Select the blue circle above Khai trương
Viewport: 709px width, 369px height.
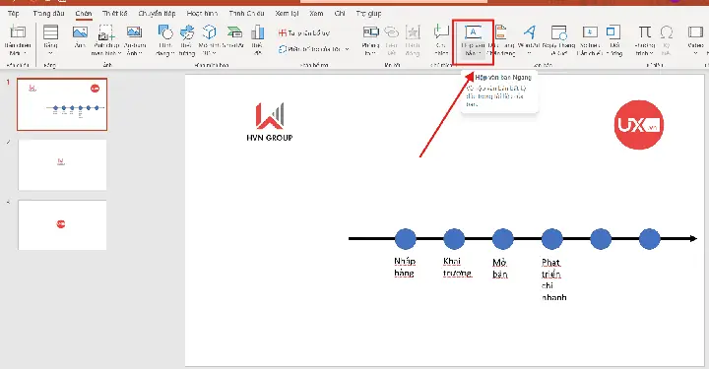454,239
